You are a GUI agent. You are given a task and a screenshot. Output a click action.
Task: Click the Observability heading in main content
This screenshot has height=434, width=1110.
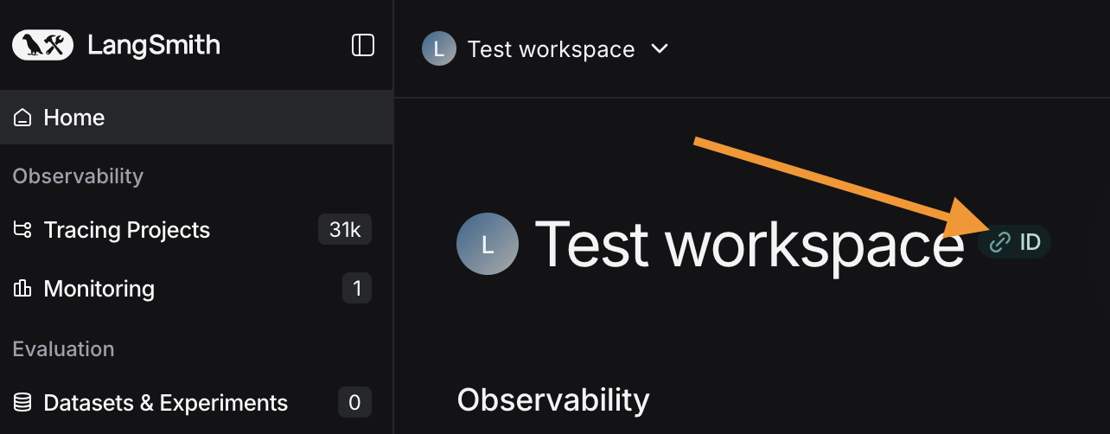click(x=553, y=400)
